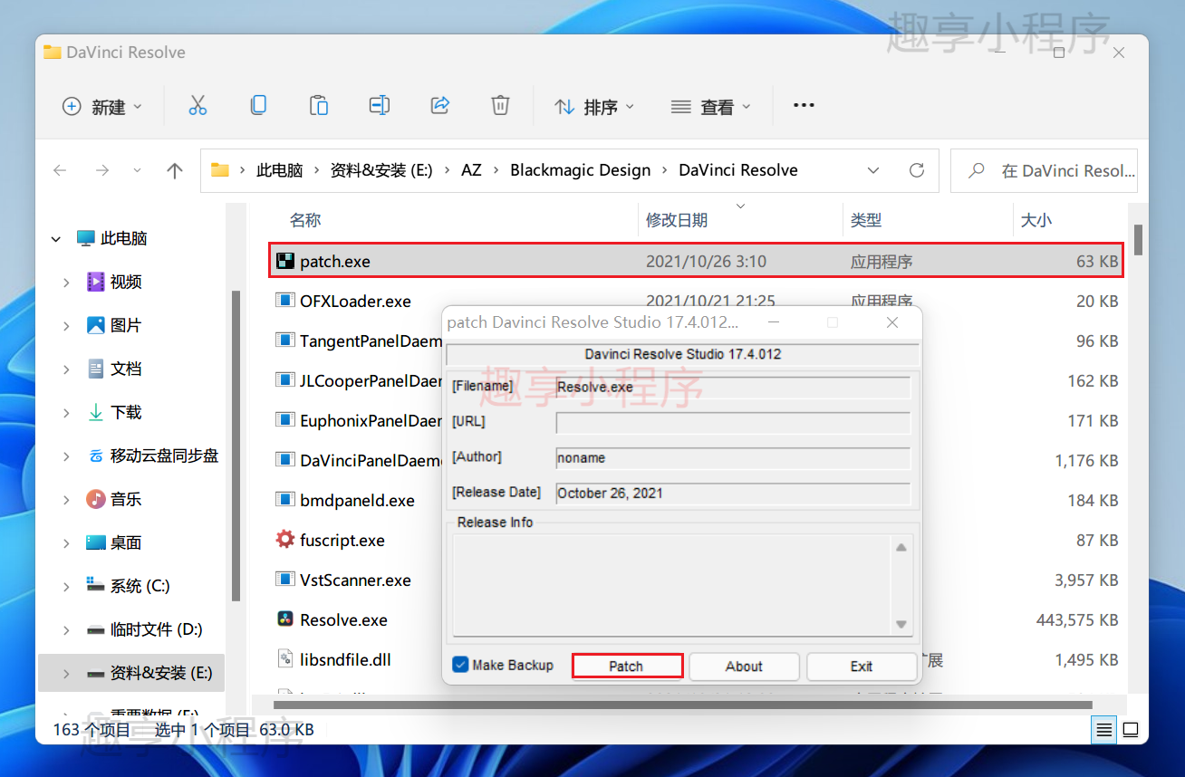This screenshot has width=1185, height=777.
Task: Expand the 视频 folder chevron in sidebar
Action: [66, 283]
